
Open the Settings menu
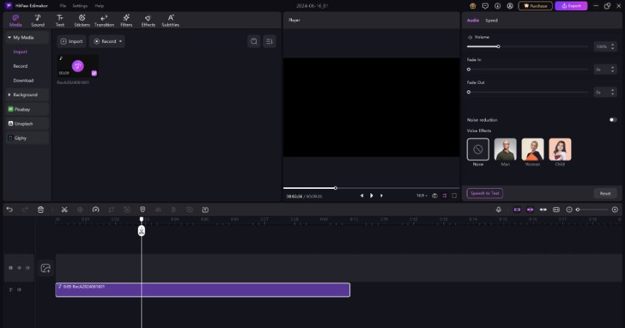tap(79, 6)
